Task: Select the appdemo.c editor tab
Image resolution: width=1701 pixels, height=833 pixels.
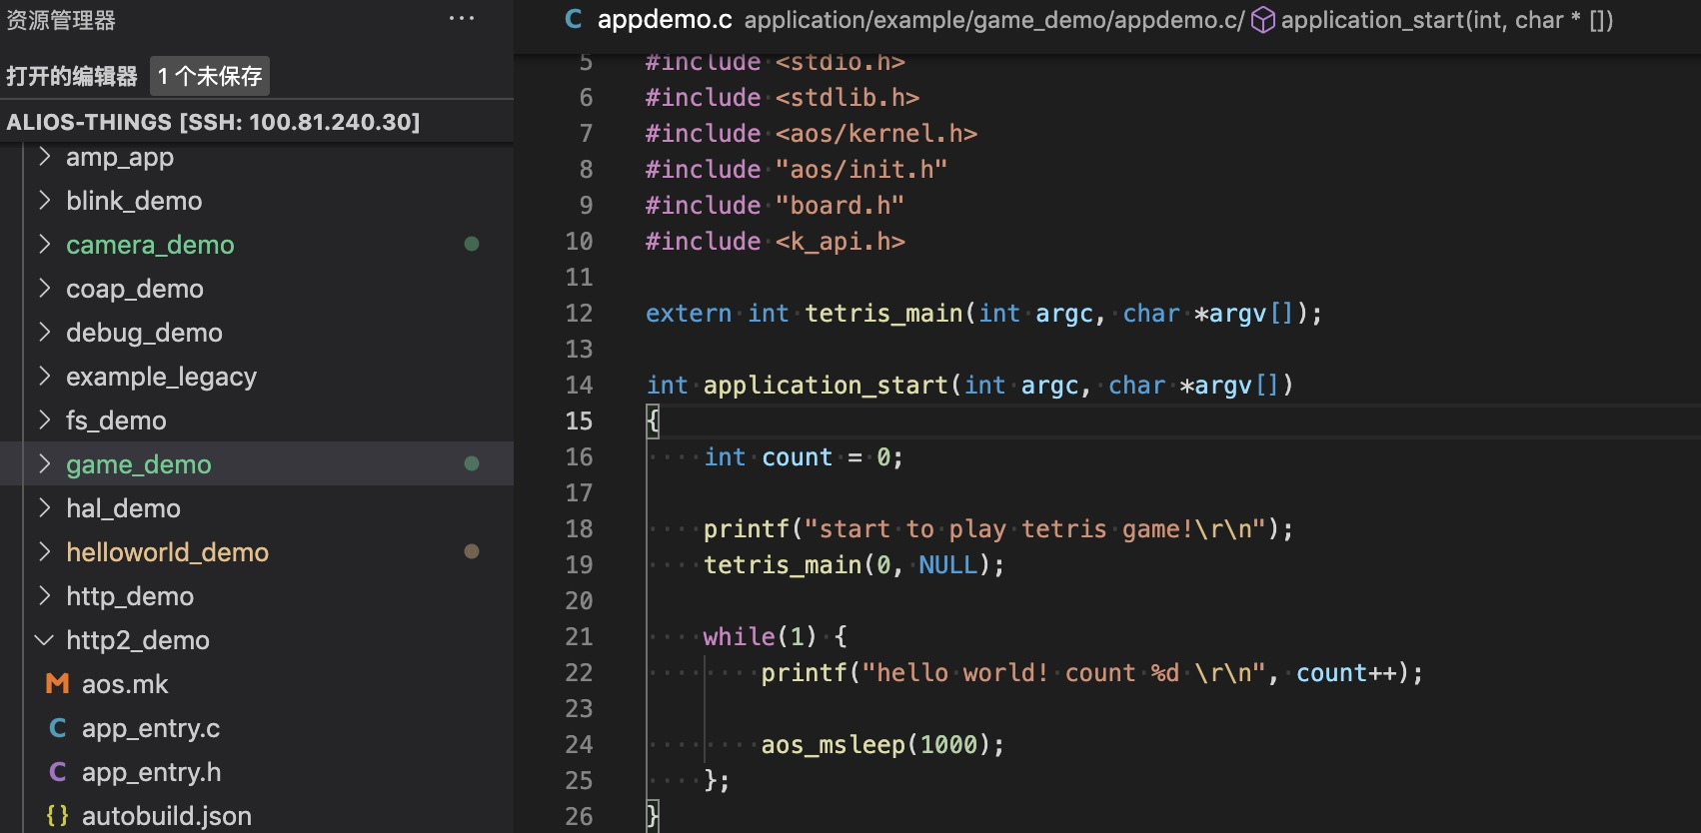Action: [665, 20]
